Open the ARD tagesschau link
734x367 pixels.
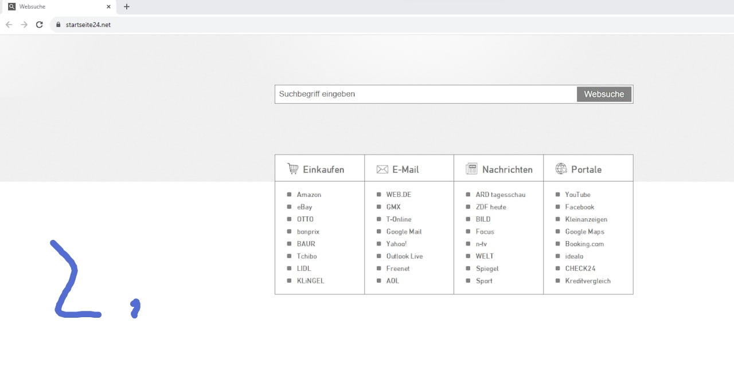click(x=501, y=195)
